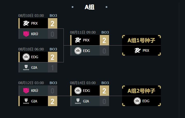The width and height of the screenshot is (185, 118).
Task: Click EDG logo in 08月11日 09:00 match
Action: point(78,51)
